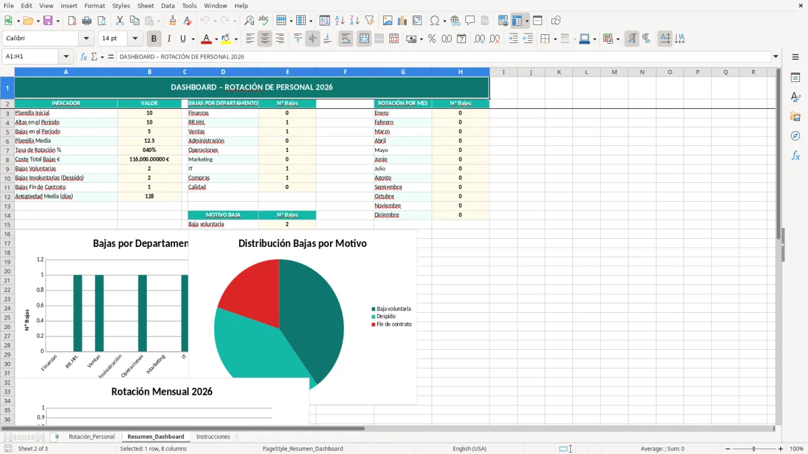Insert a pivot table
The width and height of the screenshot is (808, 454).
coord(417,21)
